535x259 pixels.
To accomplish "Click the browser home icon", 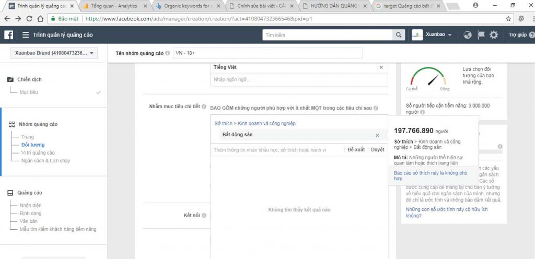I will coord(40,19).
